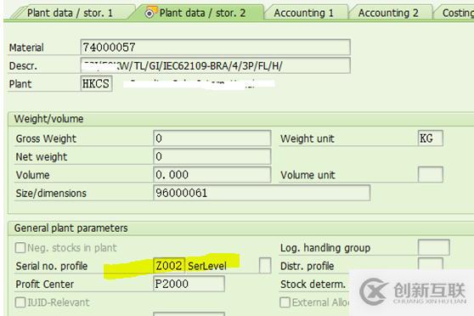
Task: Switch to the Accounting 1 tab
Action: click(304, 13)
